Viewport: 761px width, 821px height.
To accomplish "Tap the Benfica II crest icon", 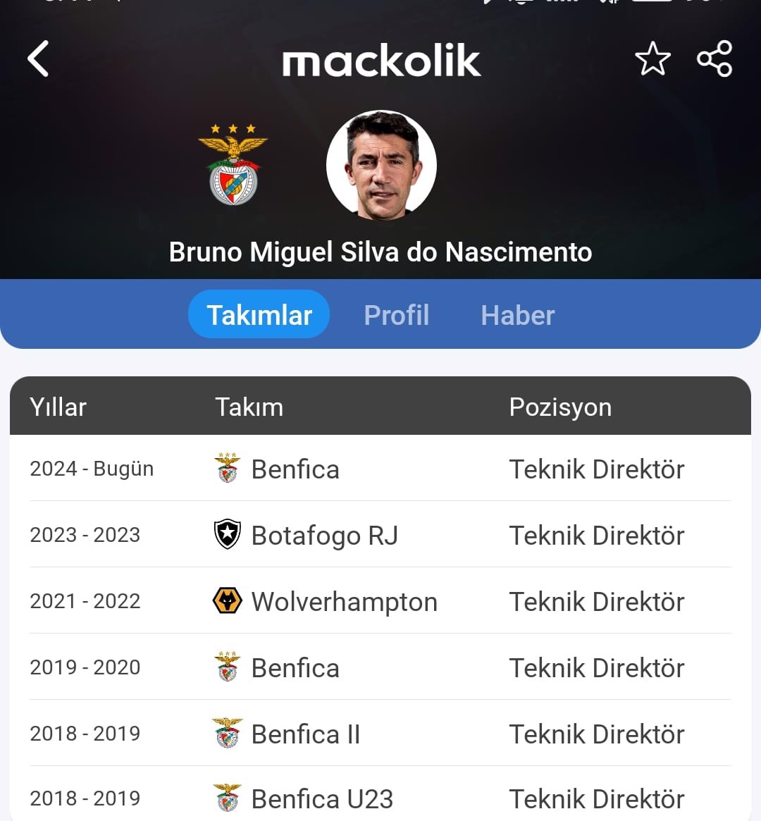I will 228,734.
